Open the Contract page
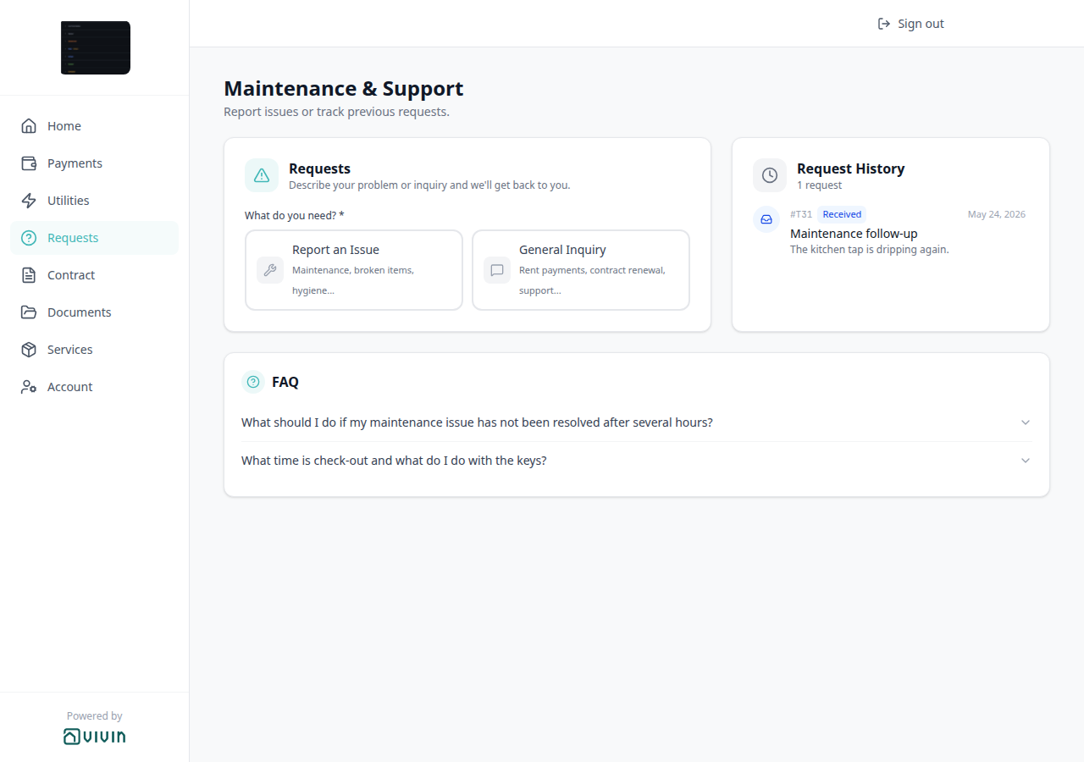The image size is (1084, 762). click(94, 275)
